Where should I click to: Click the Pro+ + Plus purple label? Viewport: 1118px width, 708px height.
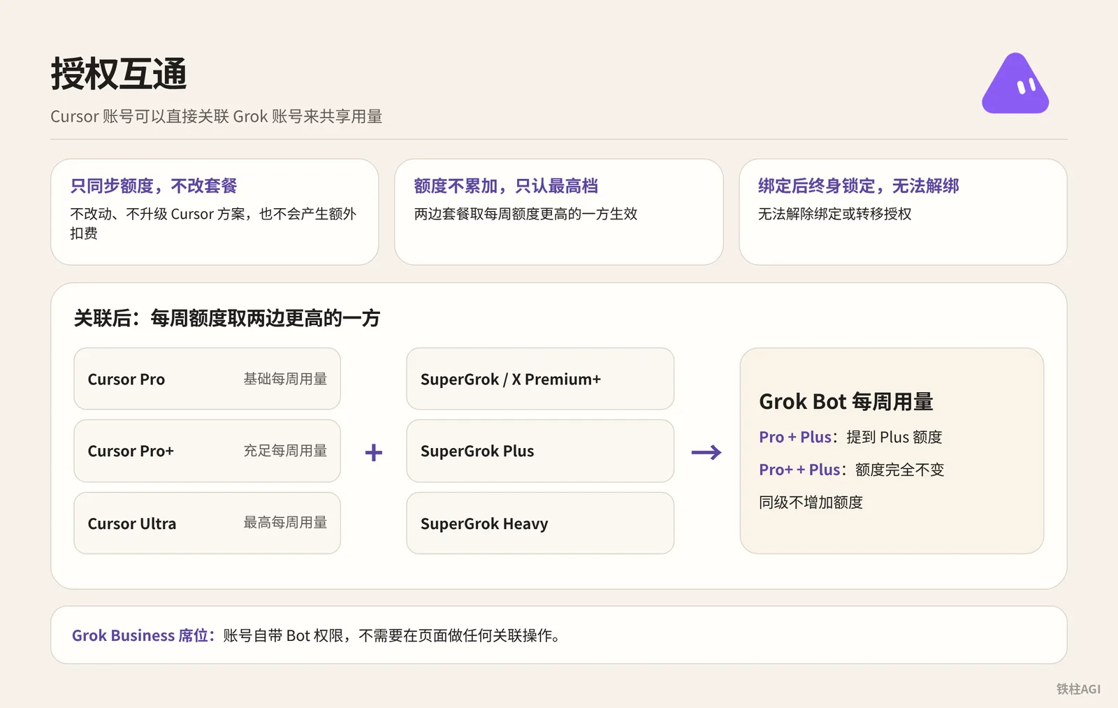799,470
